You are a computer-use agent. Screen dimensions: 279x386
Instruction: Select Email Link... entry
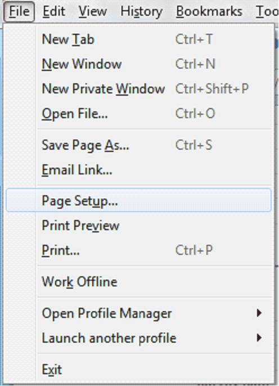tap(138, 170)
